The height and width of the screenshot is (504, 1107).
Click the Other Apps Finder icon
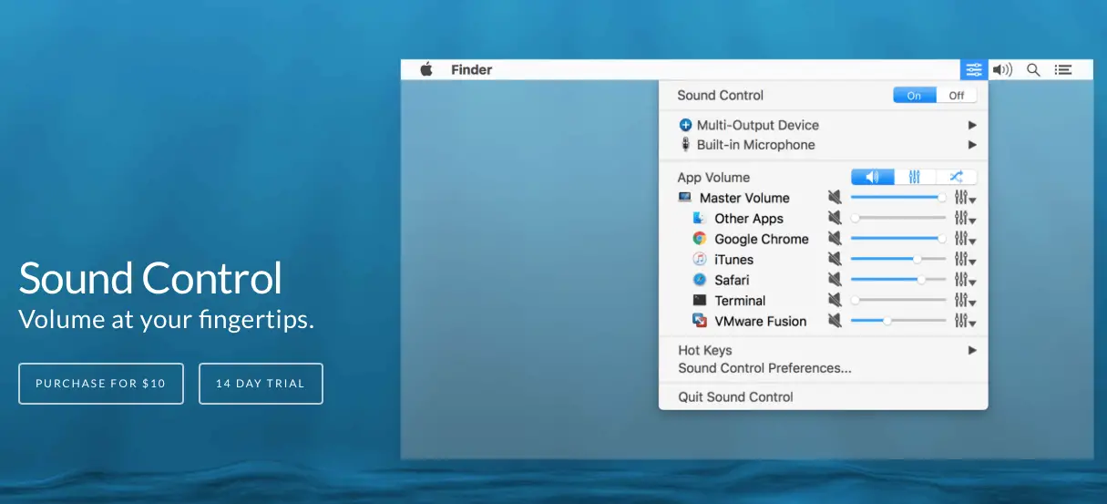700,219
